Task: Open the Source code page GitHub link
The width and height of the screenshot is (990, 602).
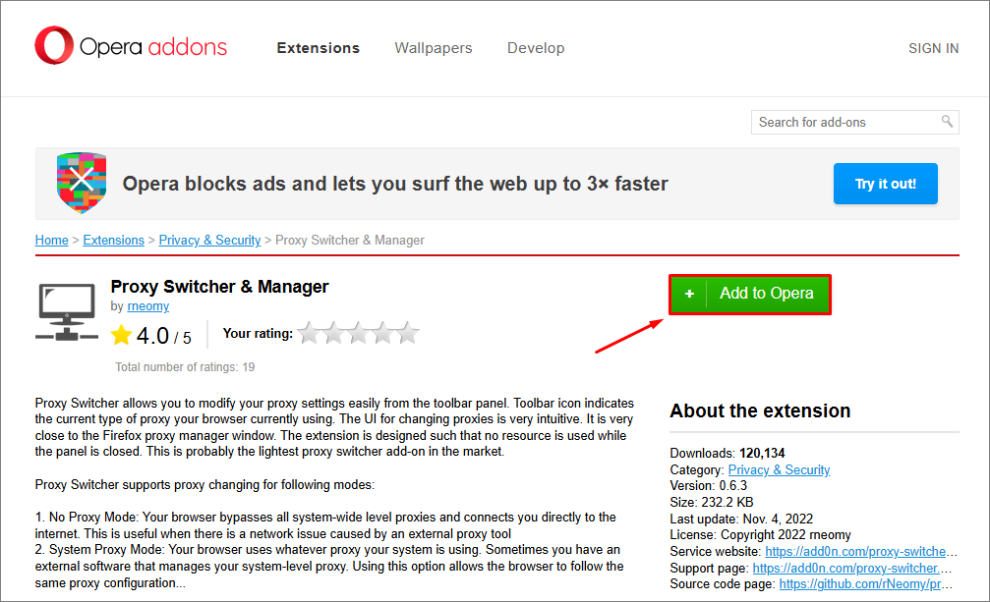Action: point(865,583)
